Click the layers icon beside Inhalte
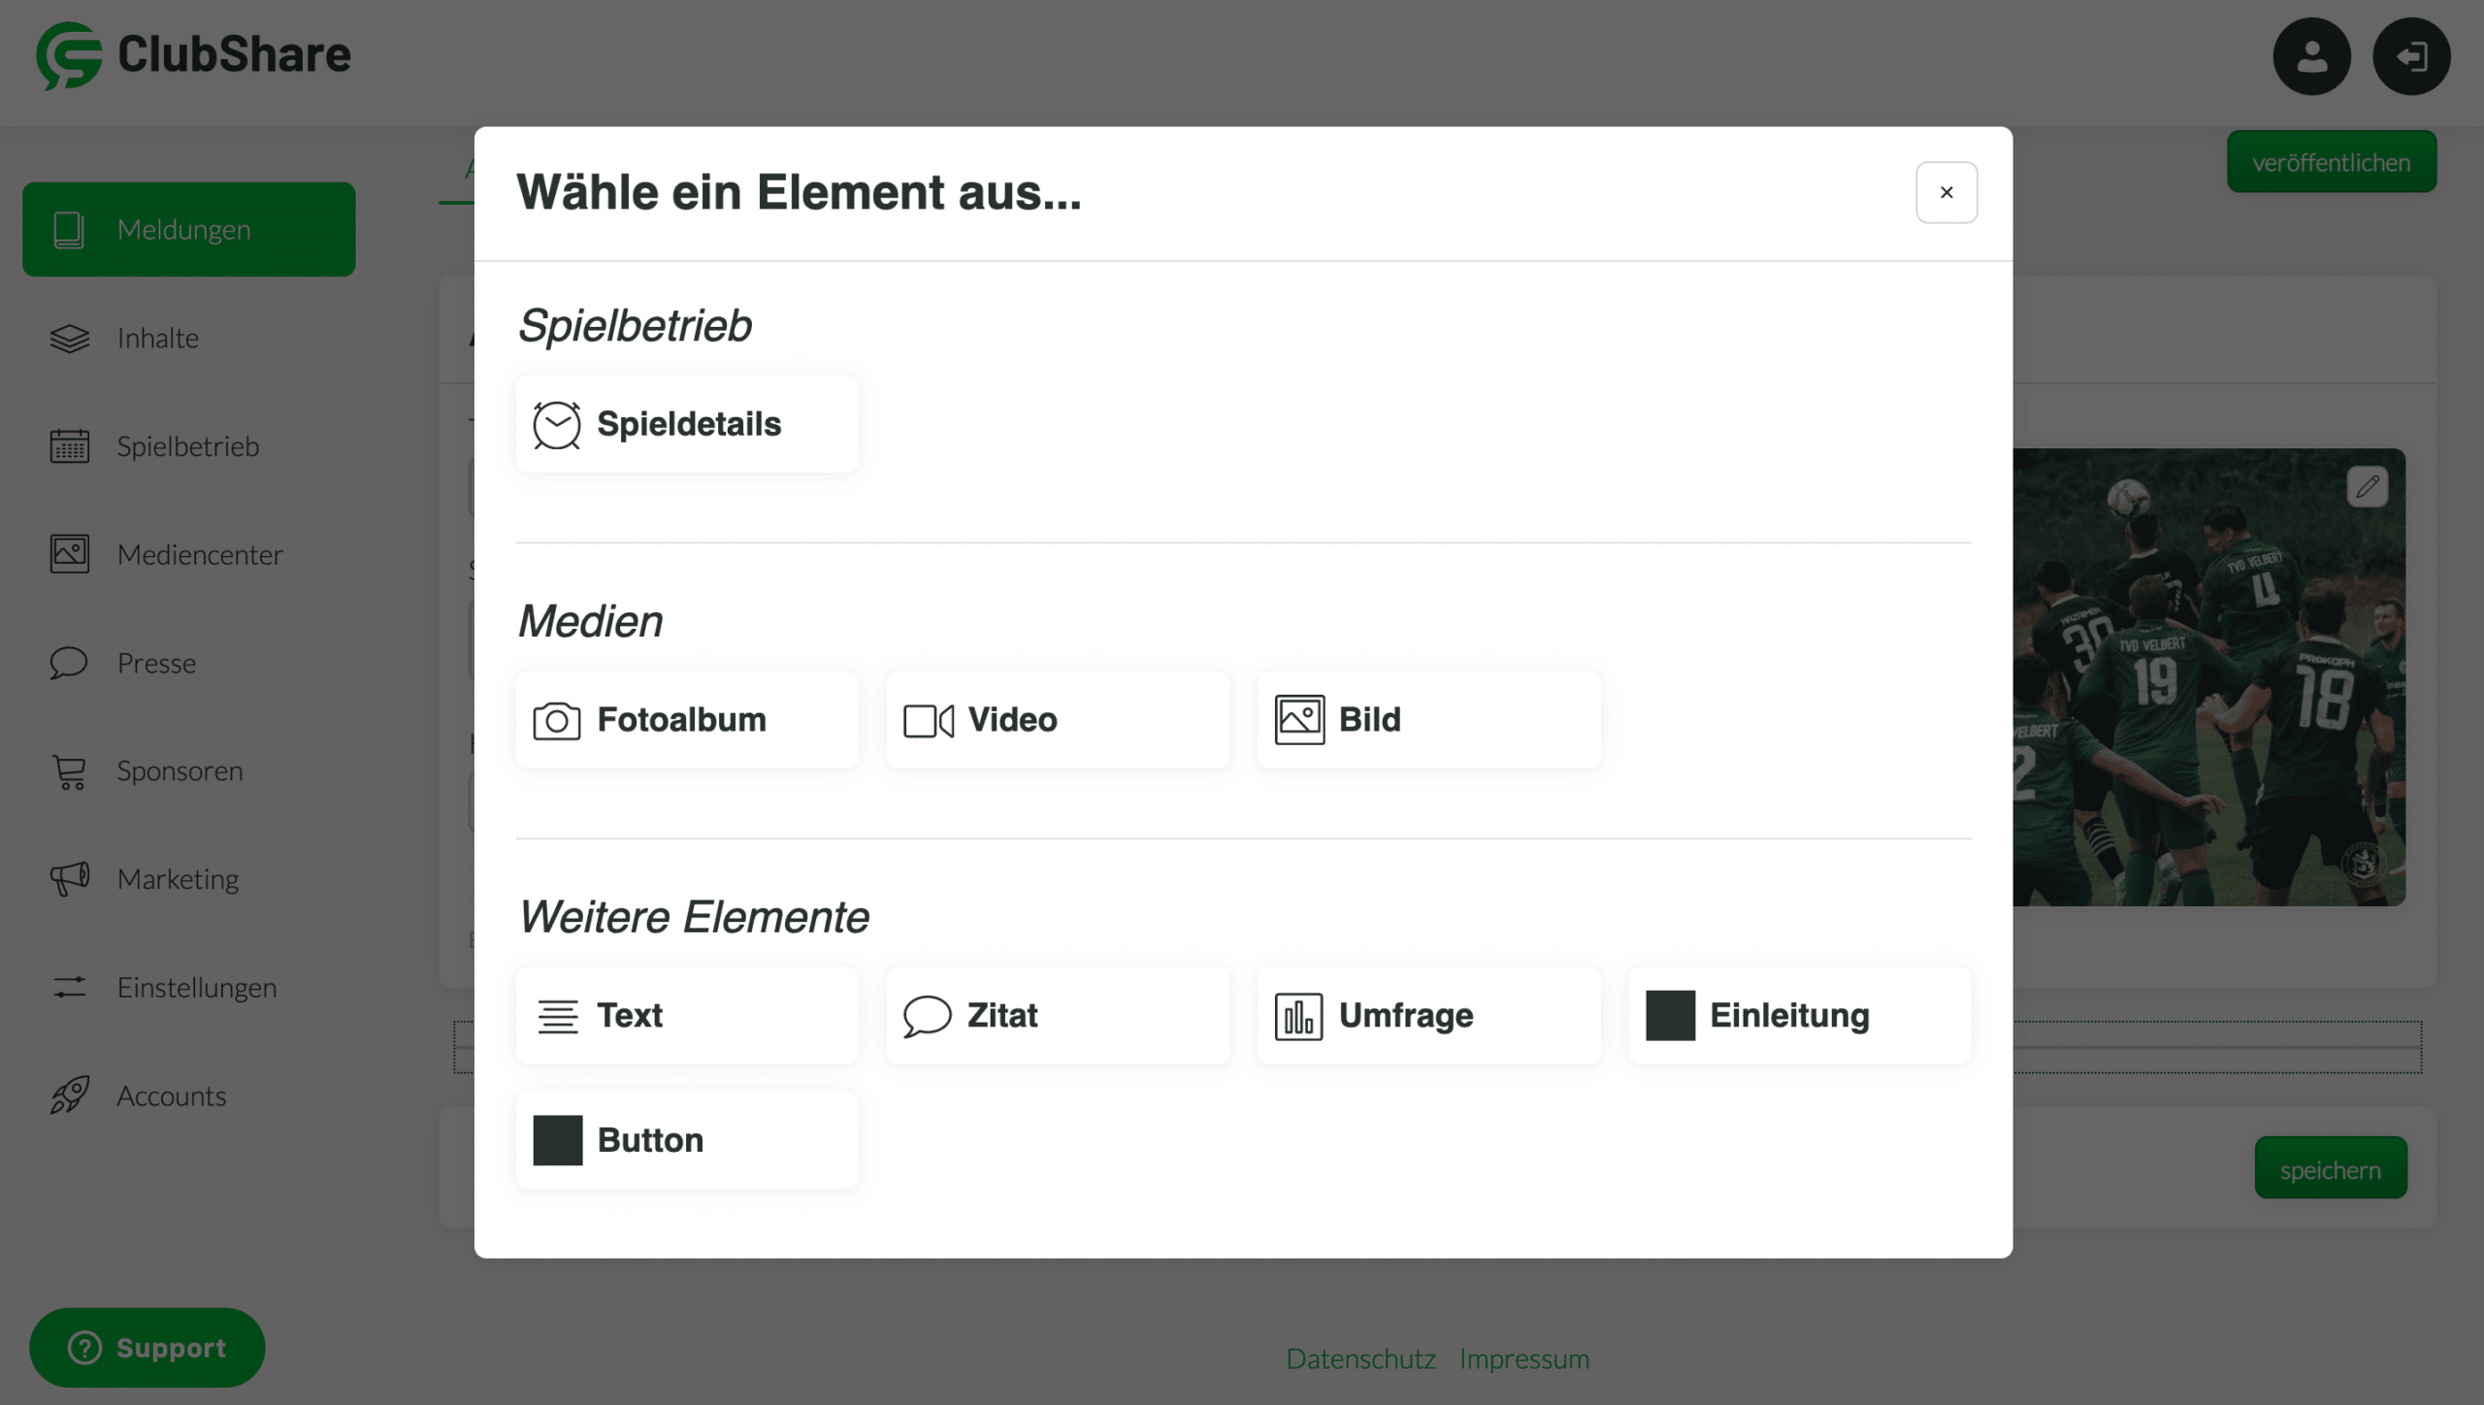This screenshot has height=1405, width=2484. 70,339
